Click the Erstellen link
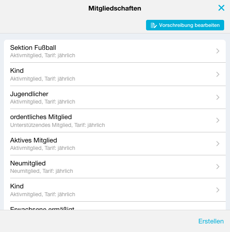This screenshot has height=232, width=230. click(211, 221)
